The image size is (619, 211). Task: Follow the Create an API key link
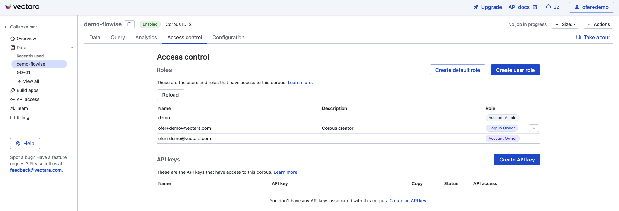coord(408,201)
